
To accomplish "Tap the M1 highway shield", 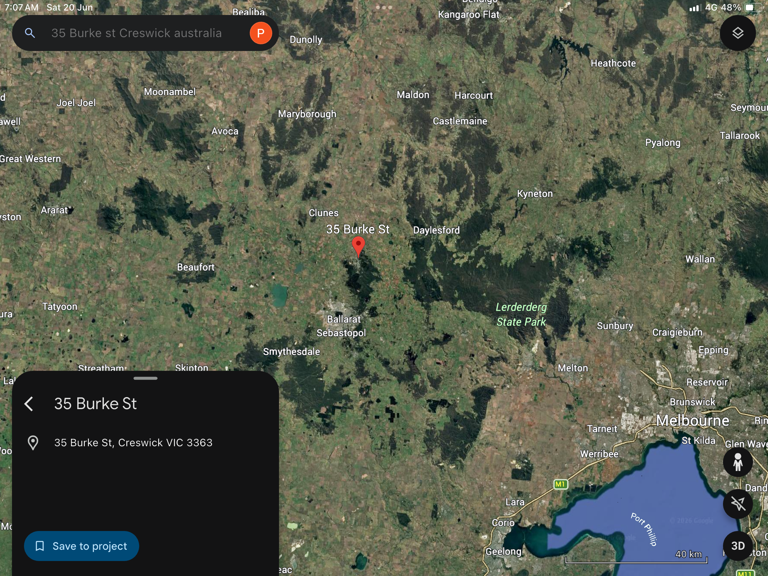I will tap(560, 484).
